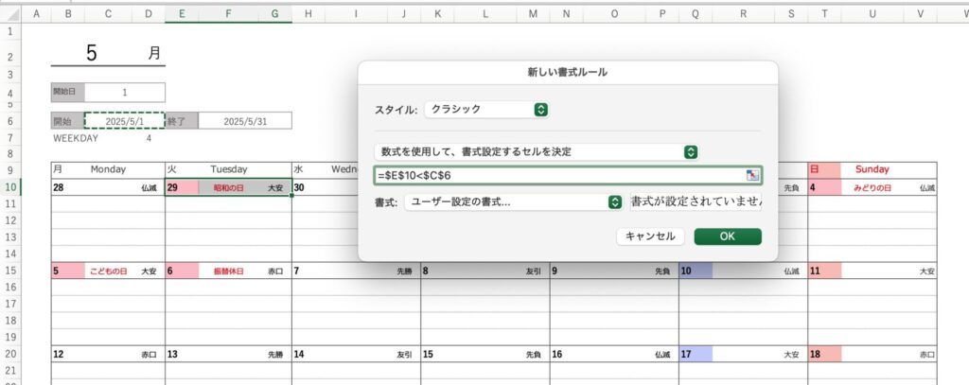Select column header E
The height and width of the screenshot is (385, 969).
pos(183,13)
